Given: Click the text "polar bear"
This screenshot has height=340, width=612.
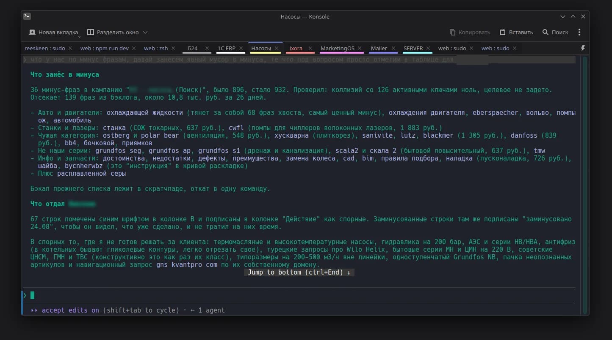Looking at the screenshot, I should point(160,135).
